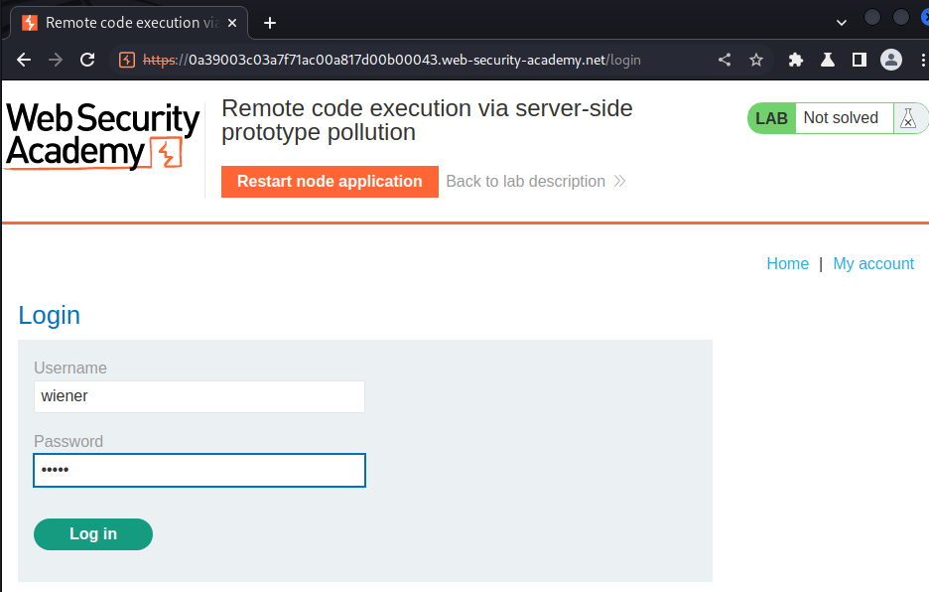Click the Log in button

[x=93, y=534]
